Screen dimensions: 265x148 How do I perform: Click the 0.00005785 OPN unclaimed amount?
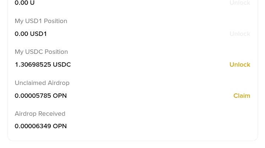pyautogui.click(x=41, y=96)
